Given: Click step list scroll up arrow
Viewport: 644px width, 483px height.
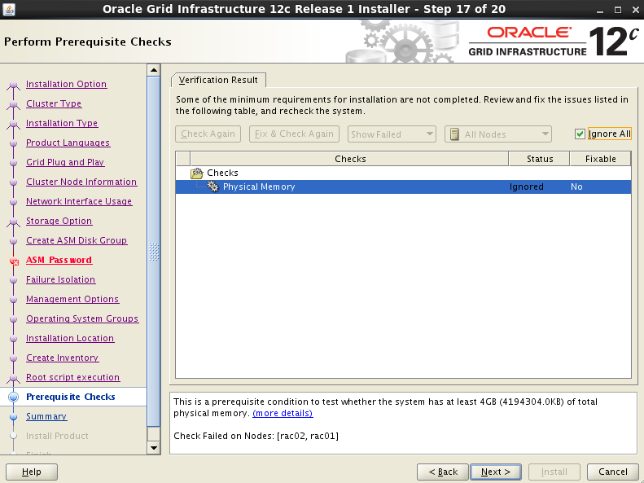Looking at the screenshot, I should click(x=154, y=70).
